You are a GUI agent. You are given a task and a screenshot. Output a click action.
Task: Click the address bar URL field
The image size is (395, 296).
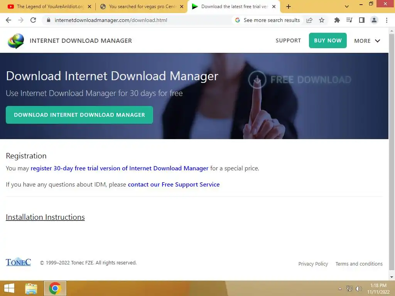click(x=111, y=20)
